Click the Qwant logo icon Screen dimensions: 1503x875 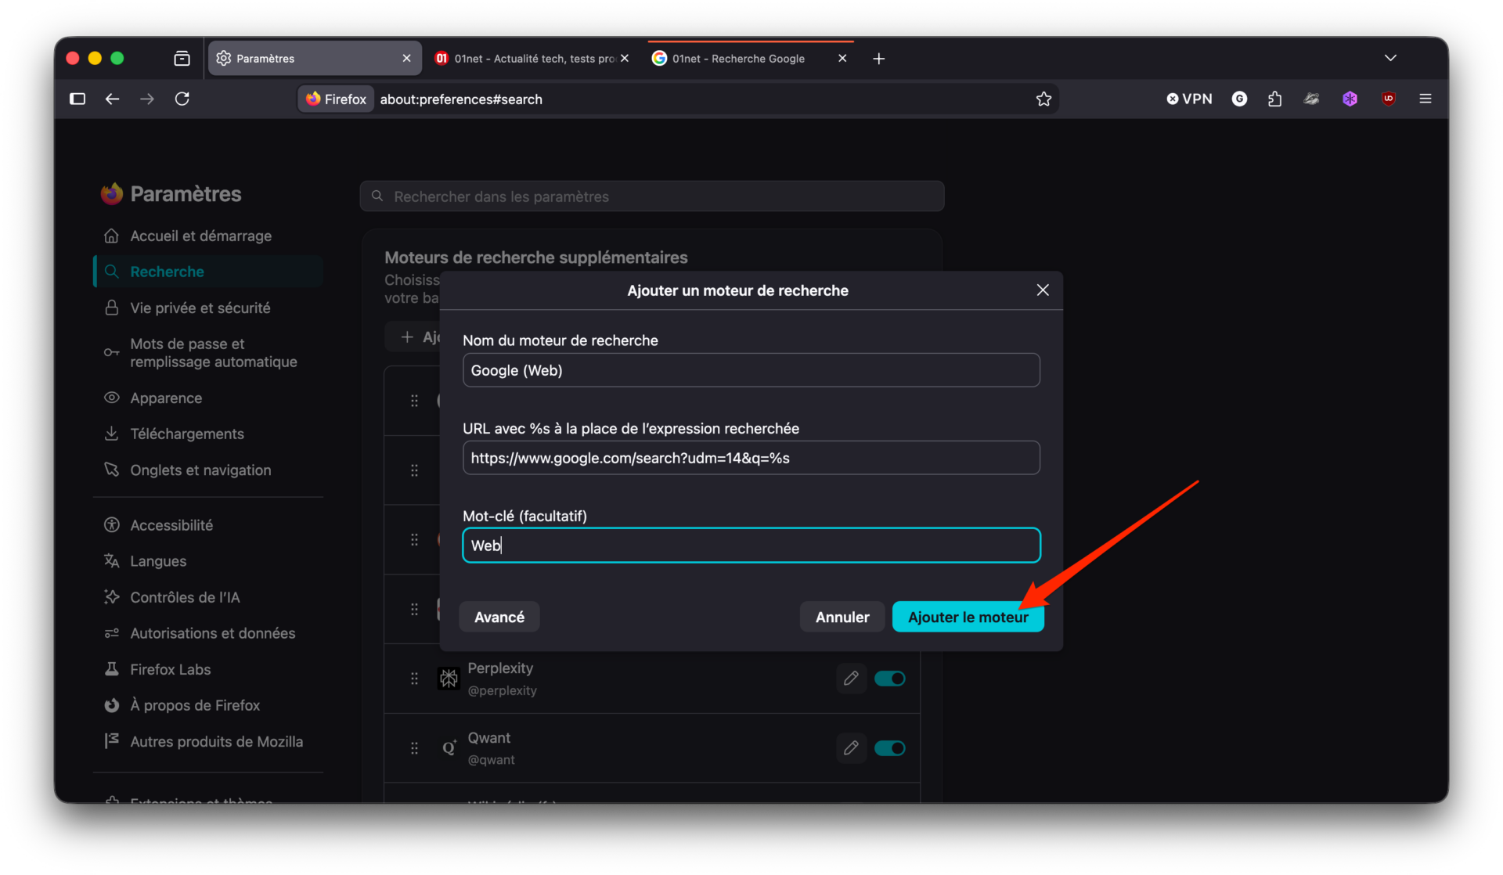(449, 748)
